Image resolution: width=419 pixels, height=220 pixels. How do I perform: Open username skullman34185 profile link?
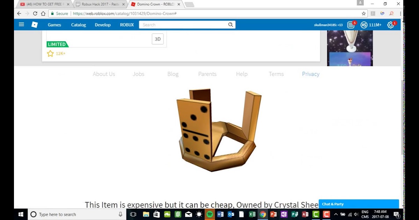click(x=328, y=25)
